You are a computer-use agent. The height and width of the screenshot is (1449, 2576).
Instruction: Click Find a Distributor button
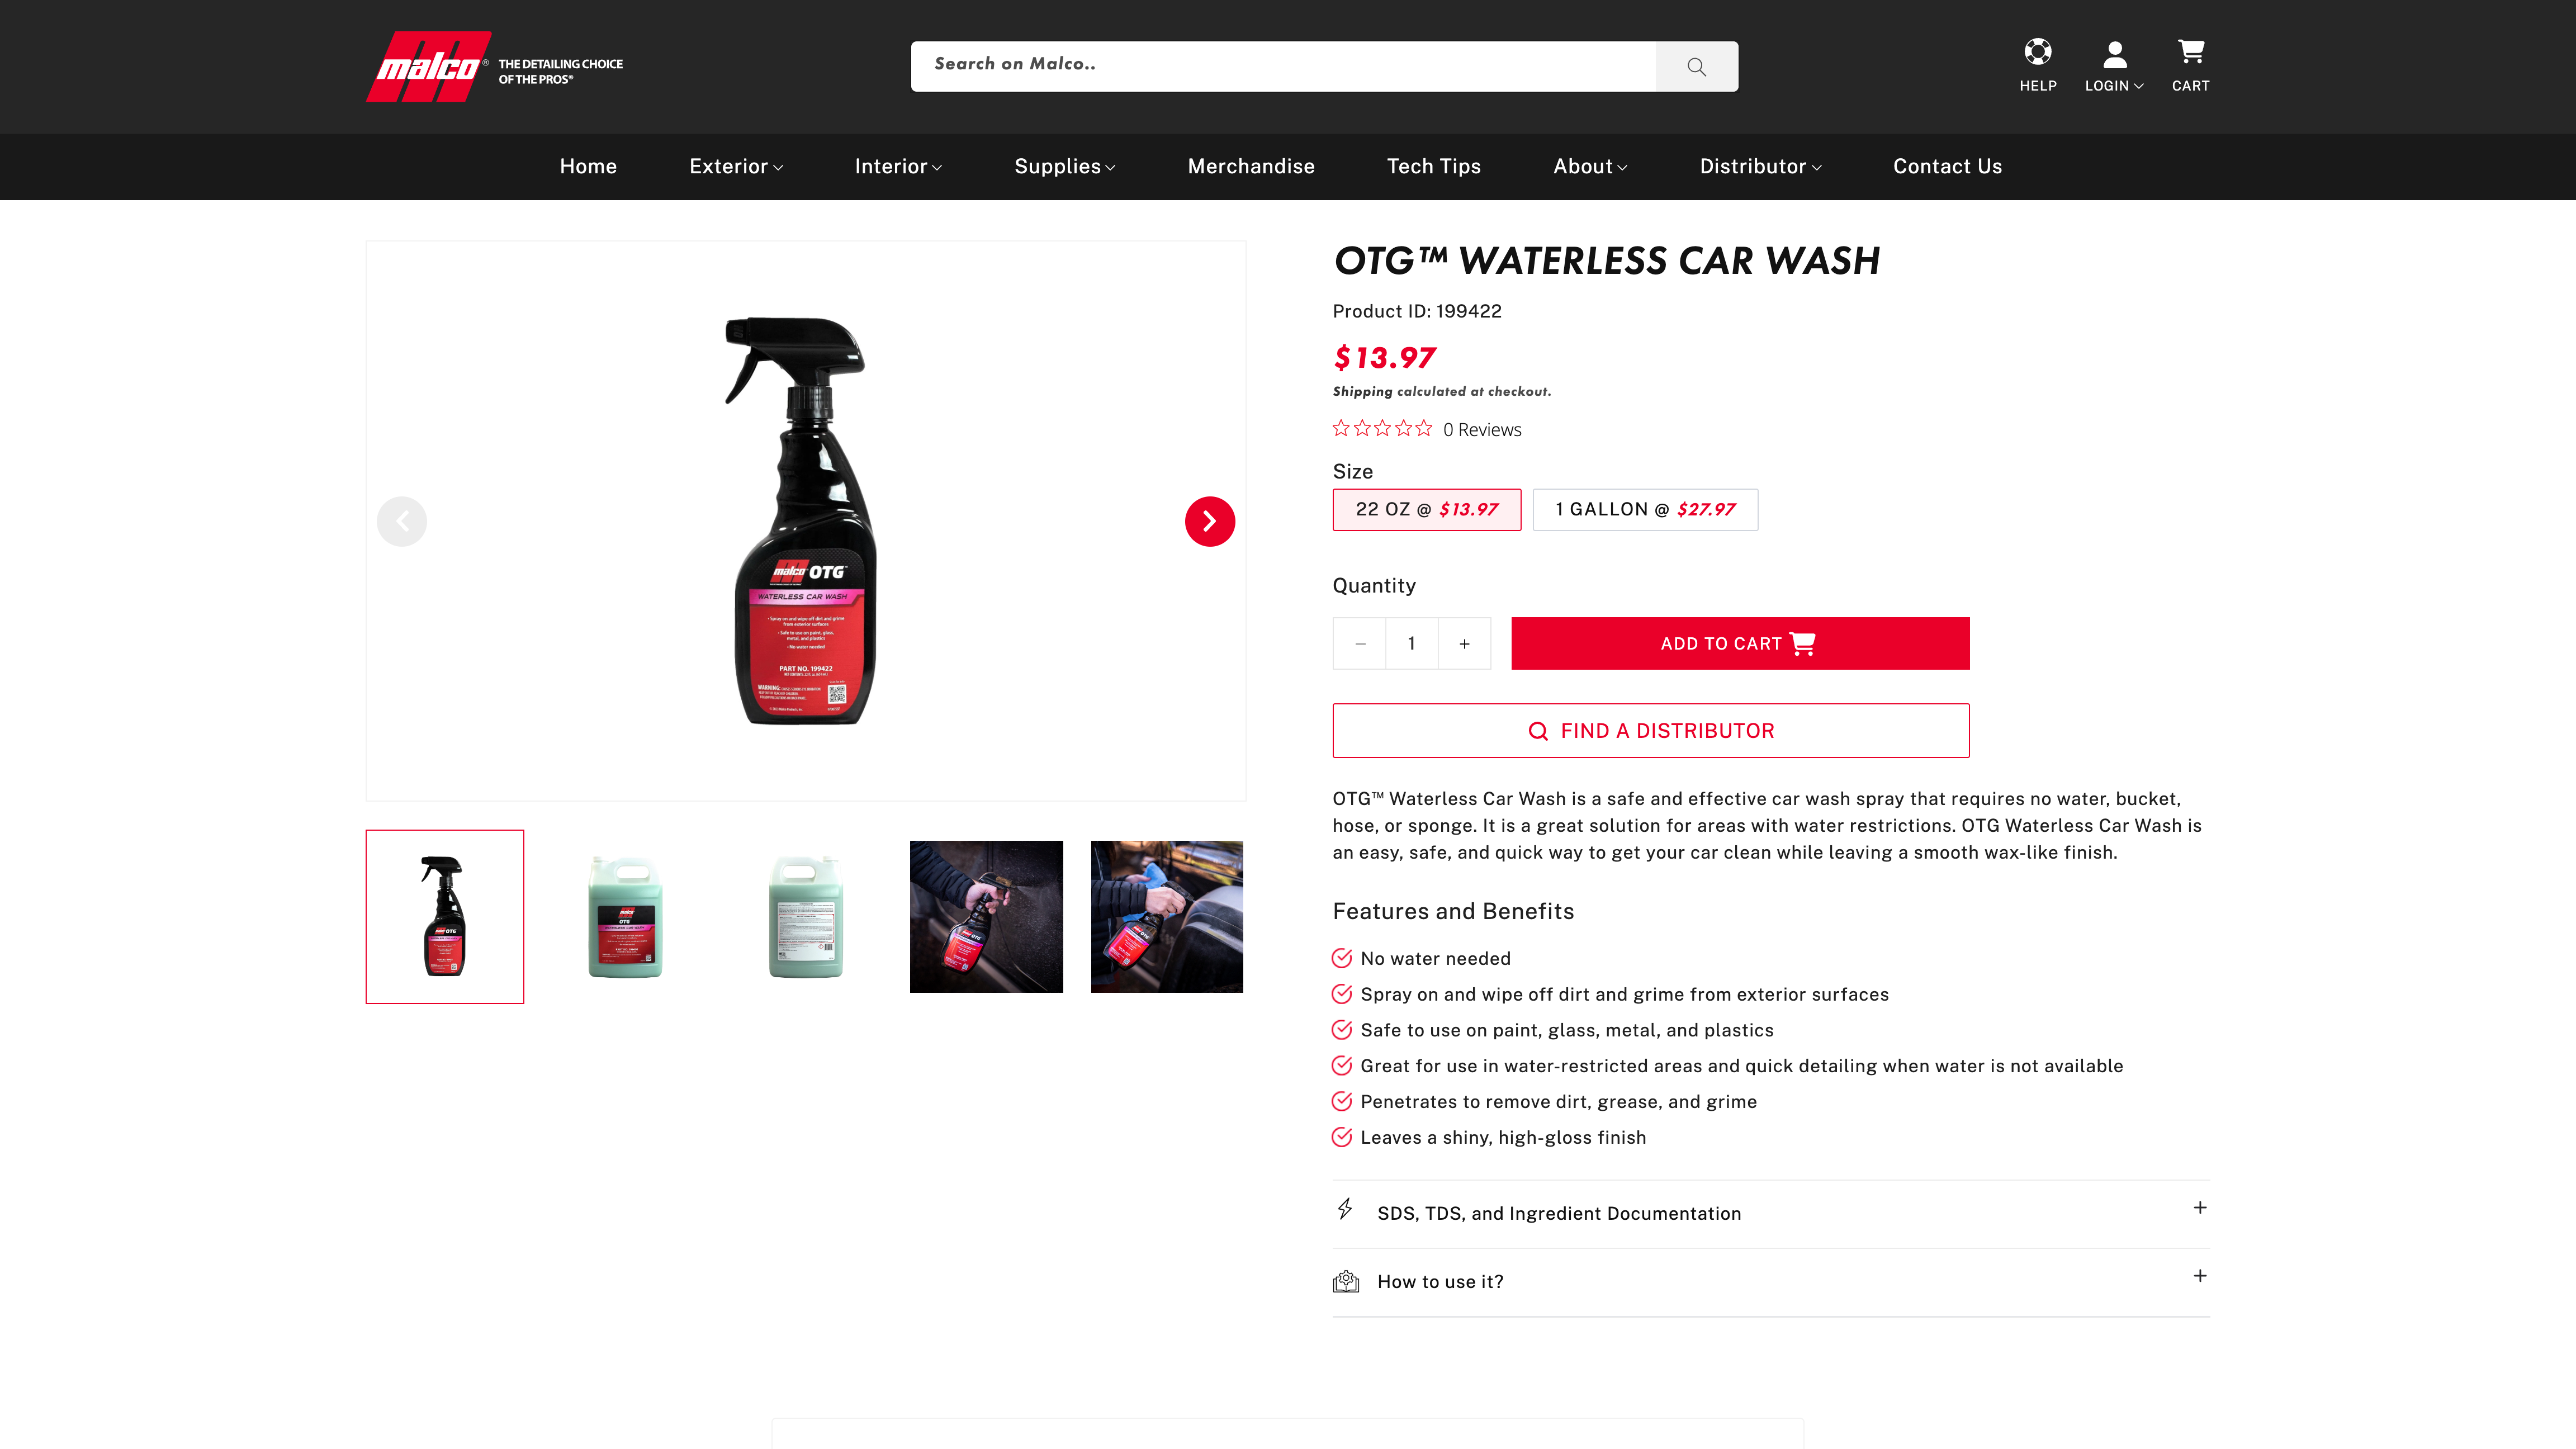(x=1650, y=730)
